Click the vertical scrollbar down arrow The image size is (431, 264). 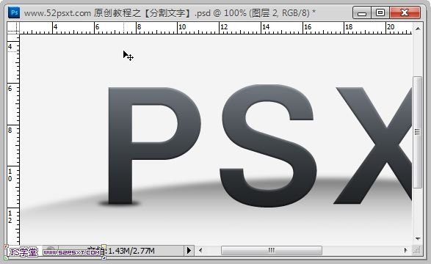coord(418,239)
